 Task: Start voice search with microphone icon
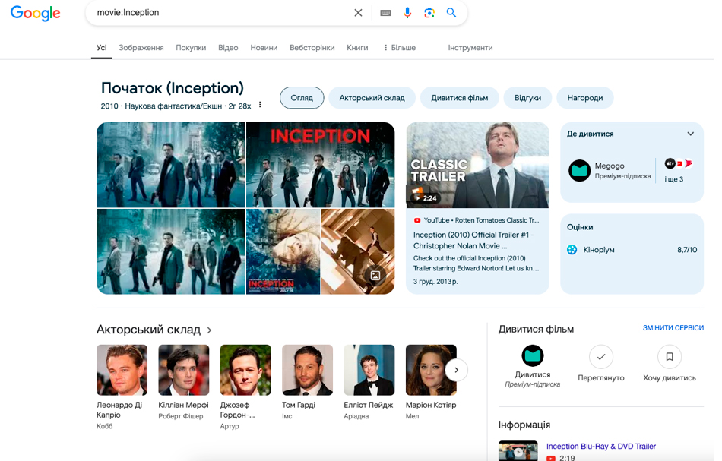coord(407,13)
